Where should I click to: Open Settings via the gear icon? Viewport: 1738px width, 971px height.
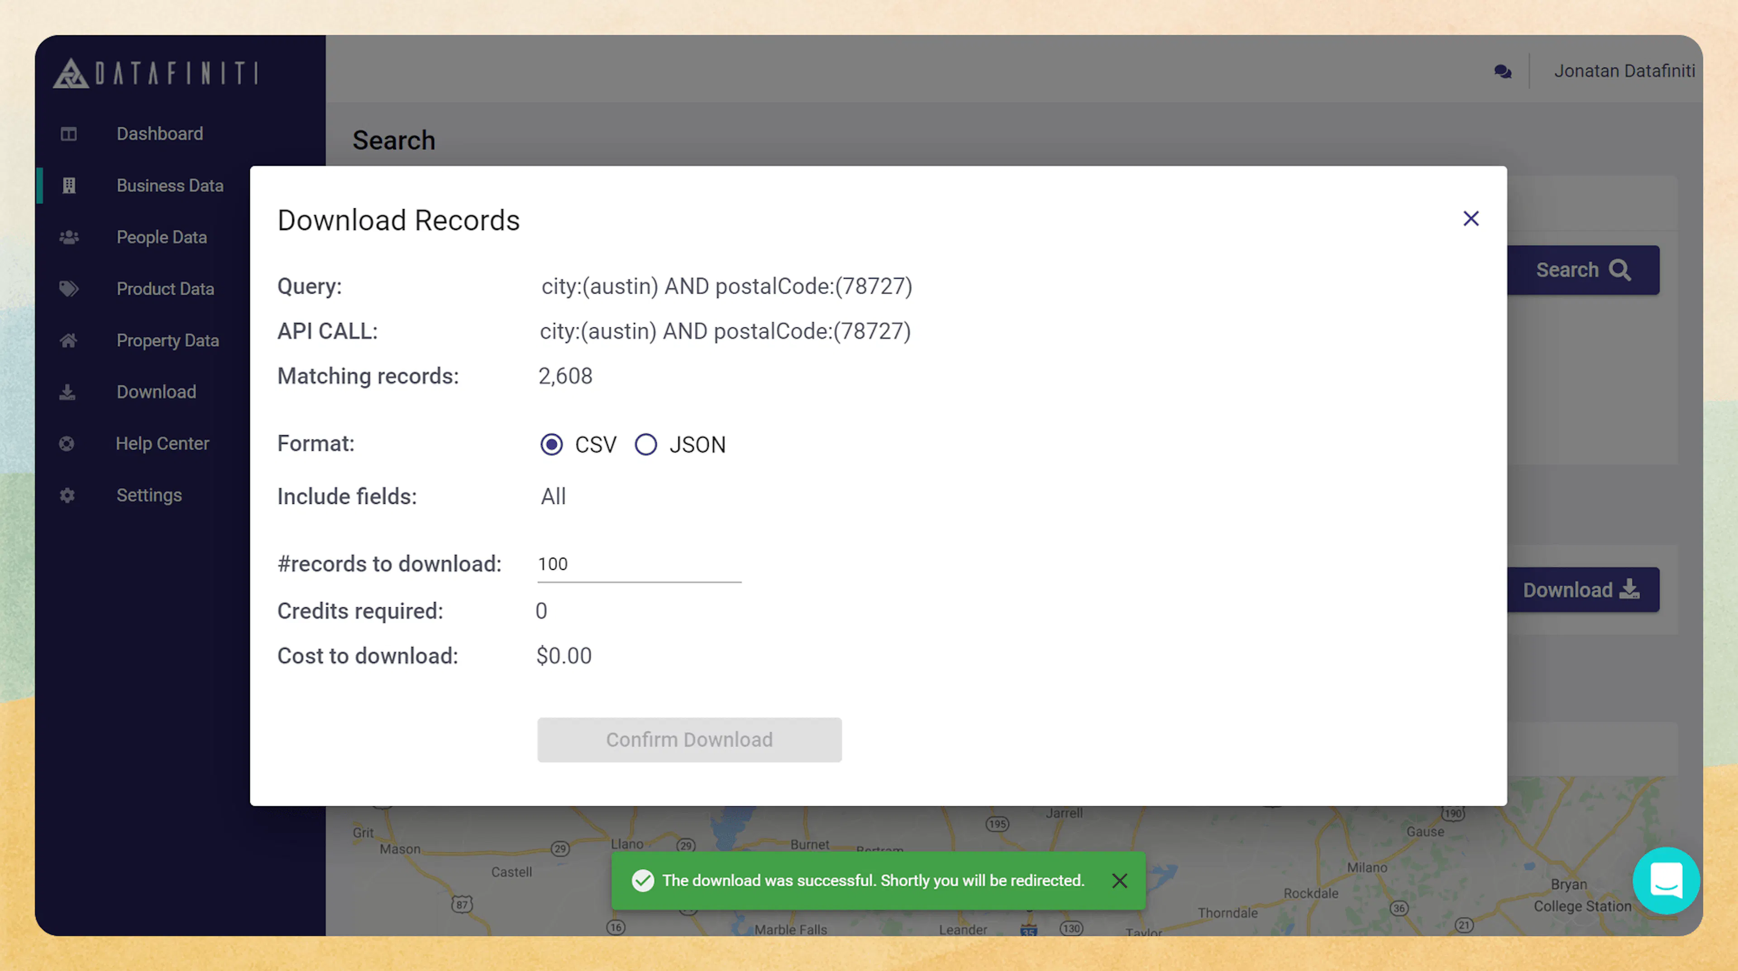tap(66, 495)
